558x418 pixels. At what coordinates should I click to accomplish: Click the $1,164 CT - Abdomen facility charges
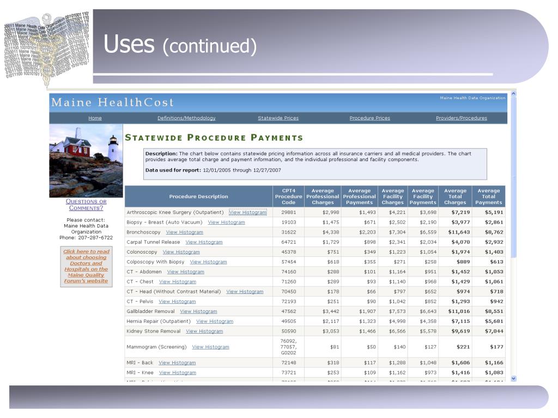click(397, 272)
